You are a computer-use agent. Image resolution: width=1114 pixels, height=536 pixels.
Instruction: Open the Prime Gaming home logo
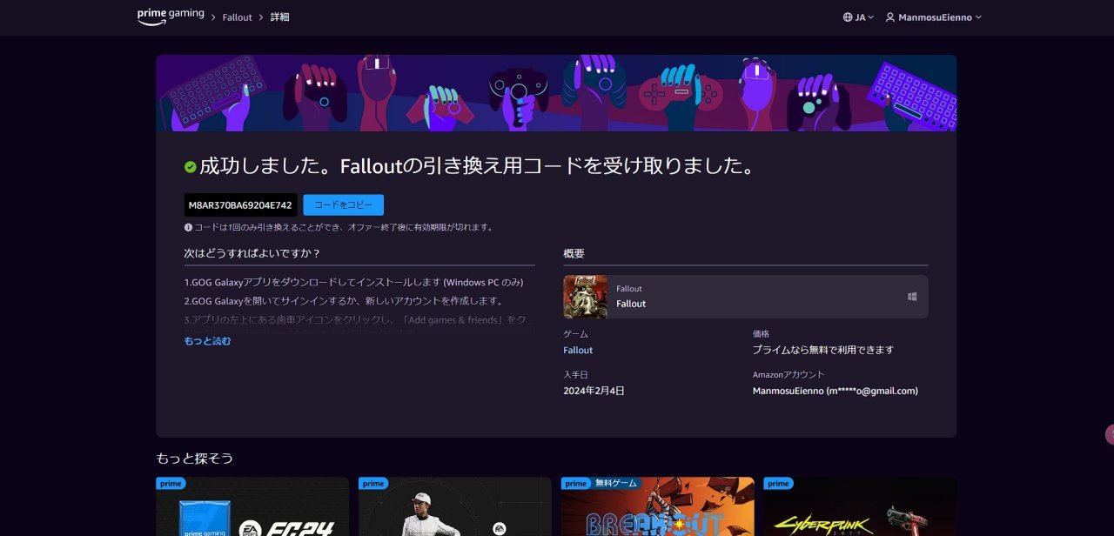171,17
